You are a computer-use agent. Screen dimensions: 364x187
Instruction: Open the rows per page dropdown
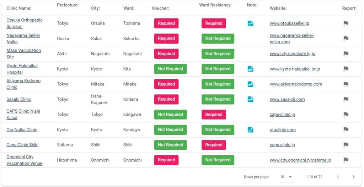pos(287,177)
